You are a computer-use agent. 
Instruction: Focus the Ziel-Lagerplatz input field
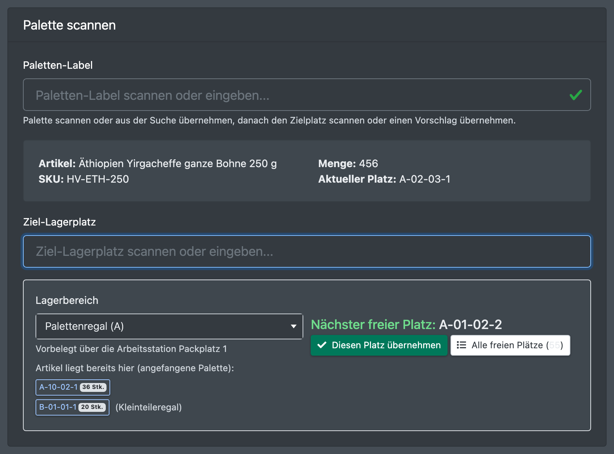coord(307,251)
